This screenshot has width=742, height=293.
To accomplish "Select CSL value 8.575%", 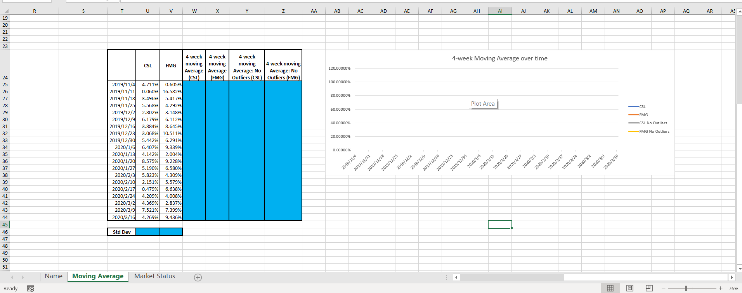I will (x=147, y=161).
